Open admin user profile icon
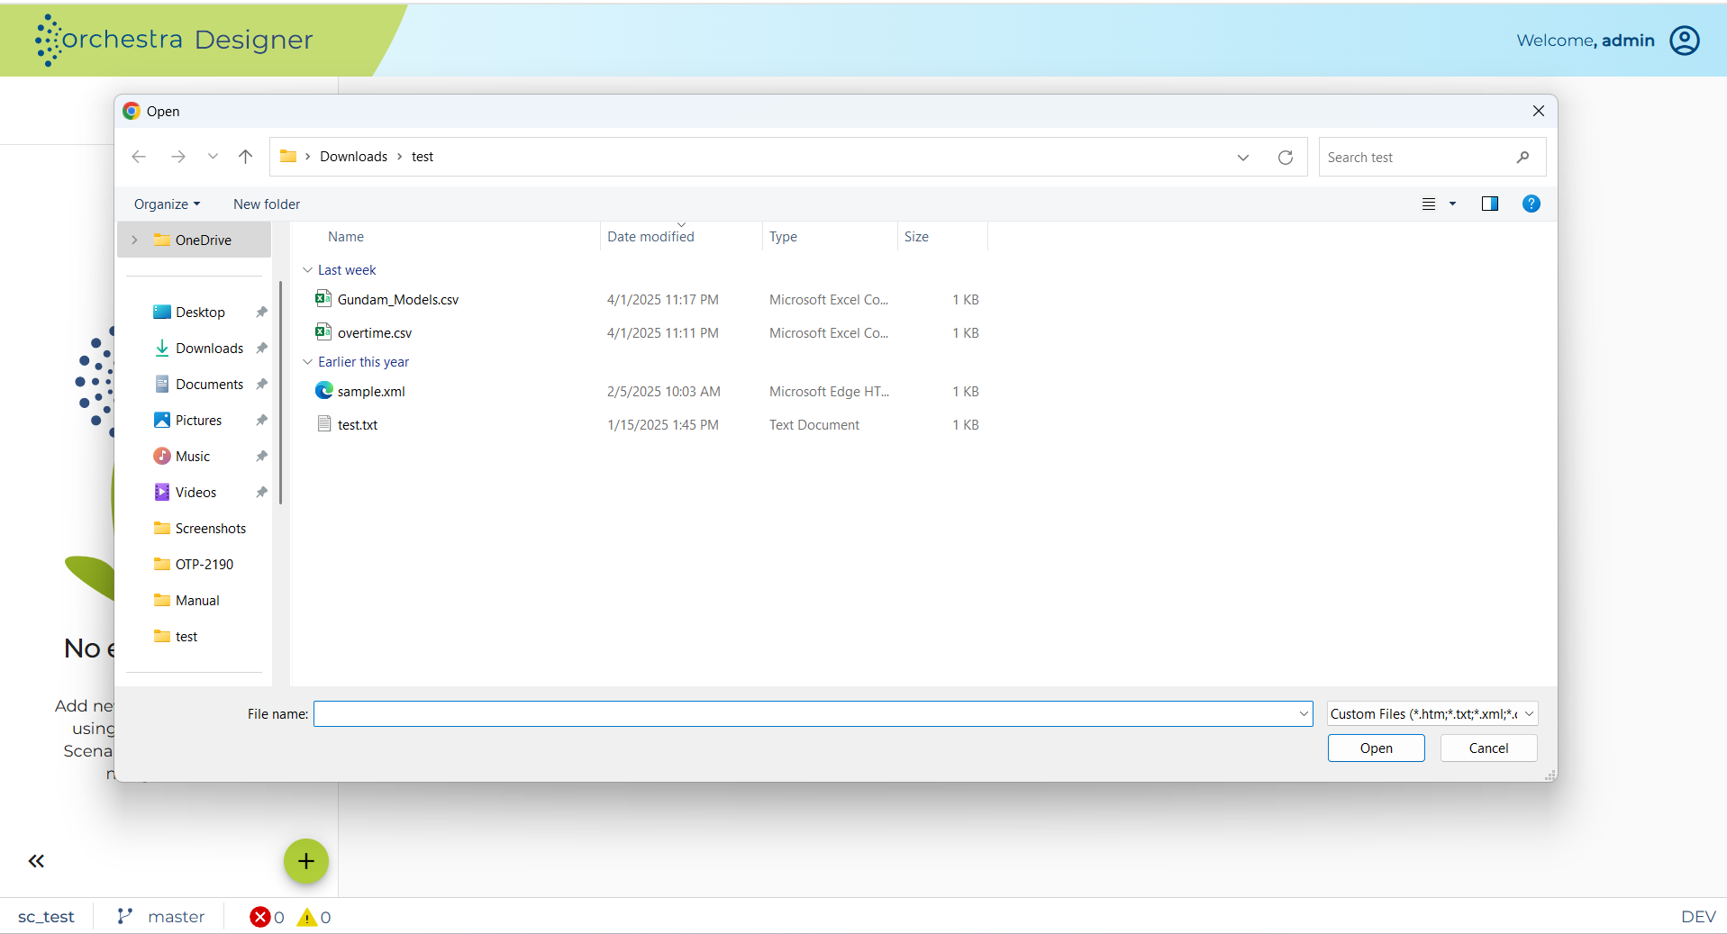1727x934 pixels. (x=1685, y=41)
